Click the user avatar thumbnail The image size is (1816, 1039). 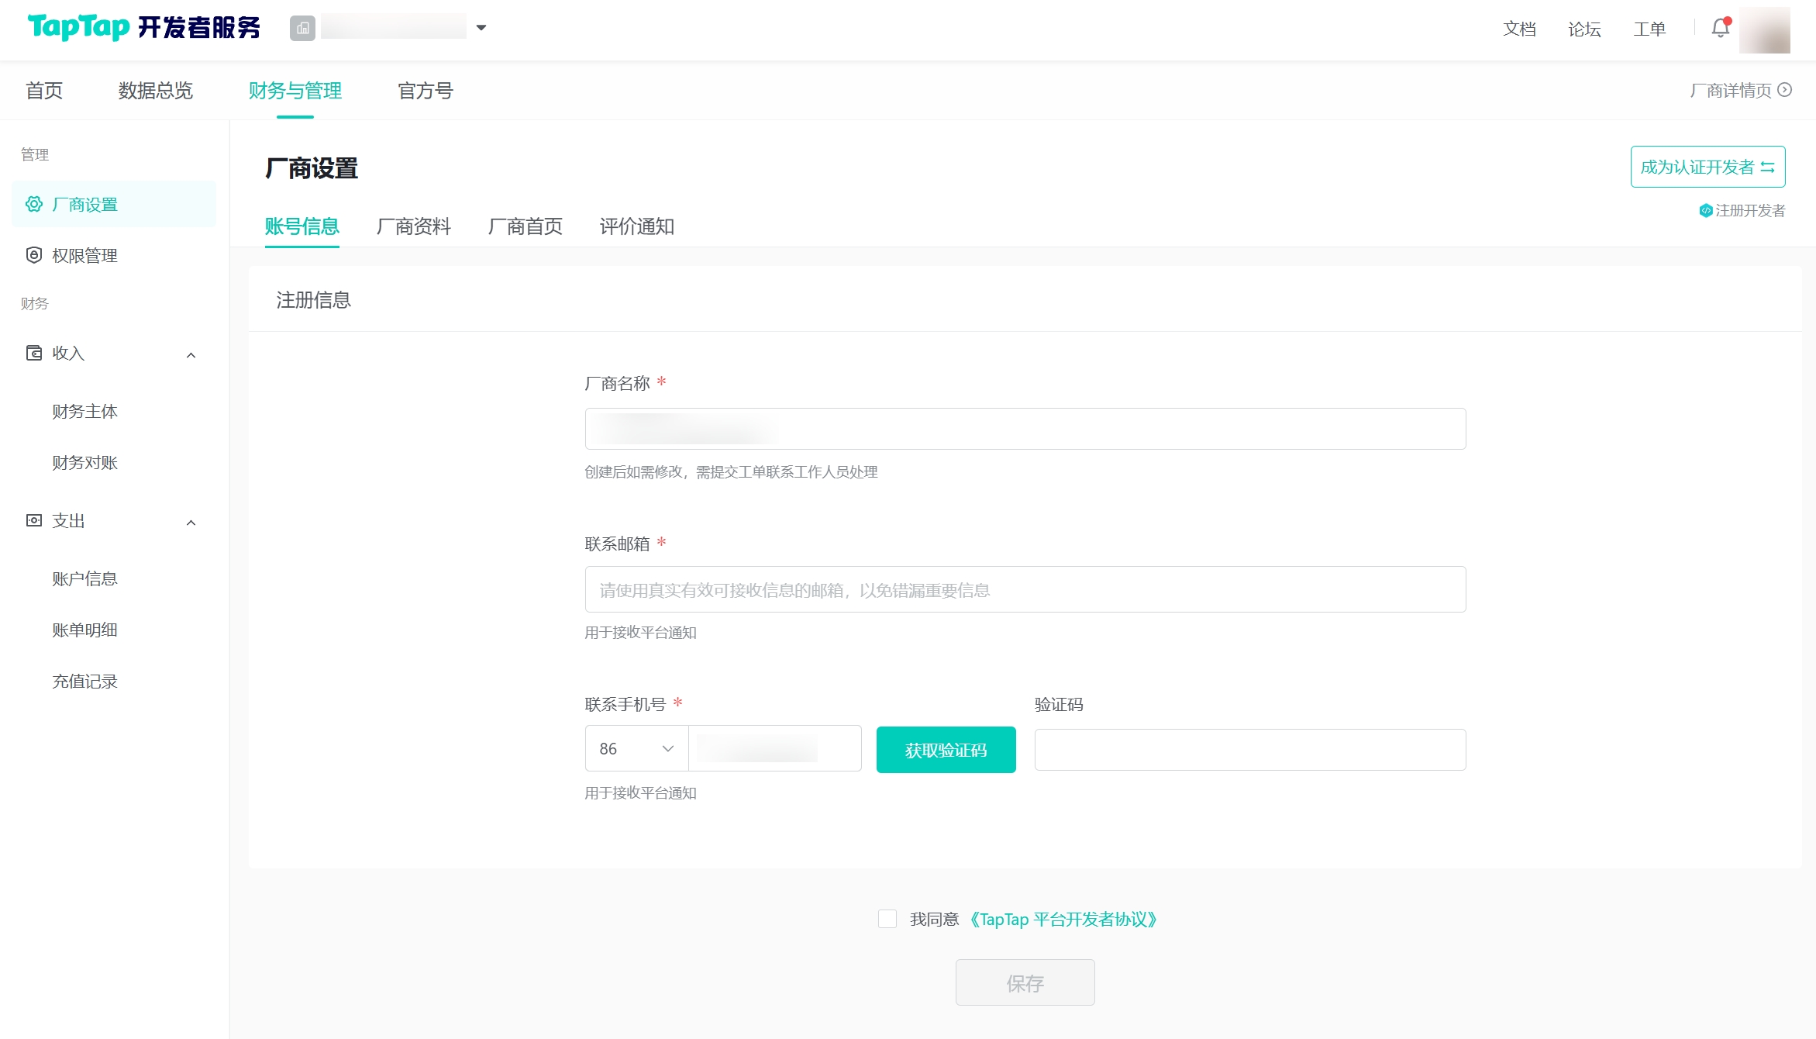(x=1764, y=29)
